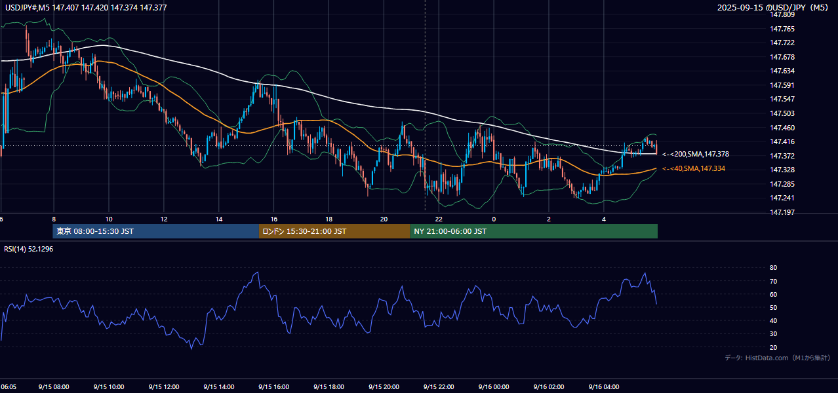This screenshot has width=838, height=393.
Task: Click price level 147.460 on the scale
Action: tap(782, 128)
